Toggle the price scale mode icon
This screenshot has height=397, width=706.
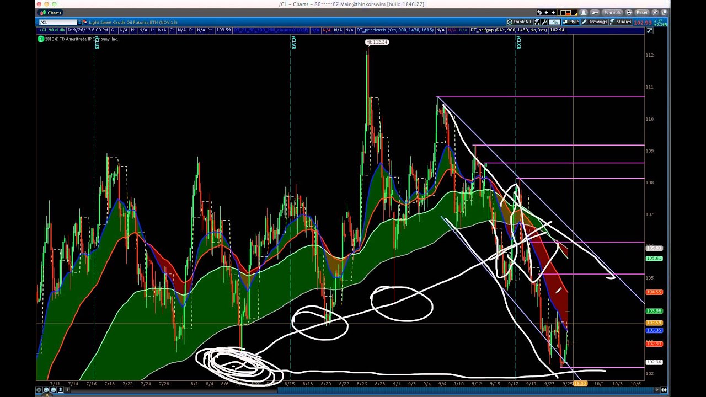(x=650, y=30)
